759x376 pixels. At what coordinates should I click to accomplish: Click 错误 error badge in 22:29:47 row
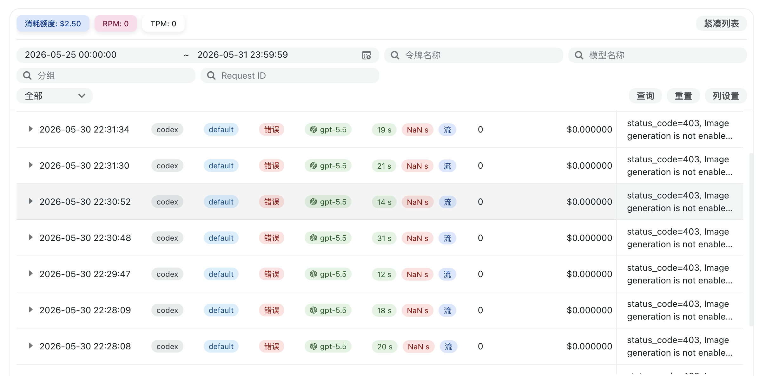(272, 274)
